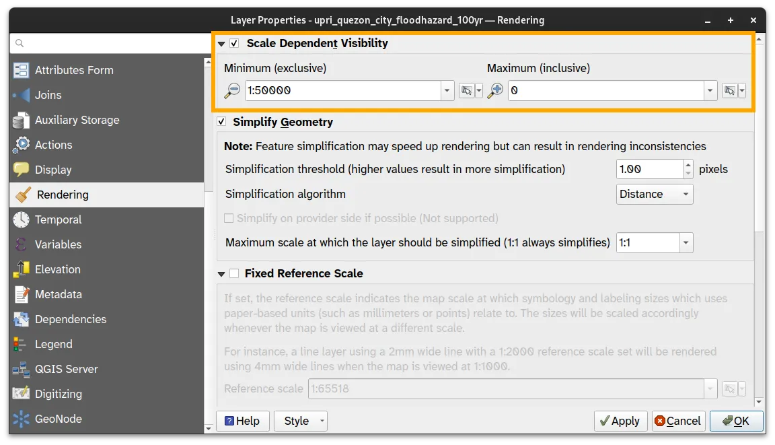The width and height of the screenshot is (775, 445).
Task: Uncheck the Simplify Geometry option
Action: click(x=221, y=122)
